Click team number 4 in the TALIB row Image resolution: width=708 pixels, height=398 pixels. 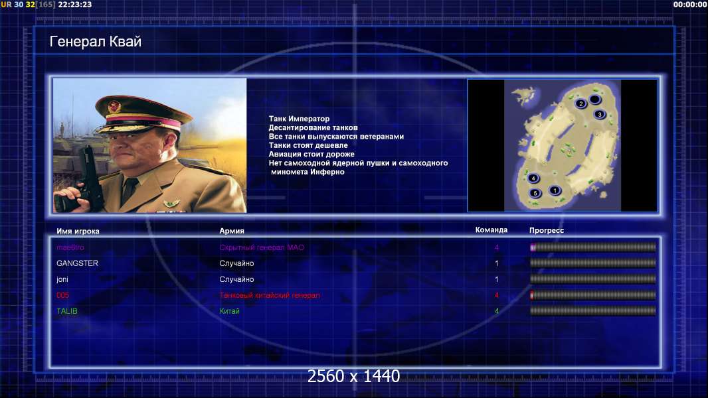pyautogui.click(x=497, y=311)
